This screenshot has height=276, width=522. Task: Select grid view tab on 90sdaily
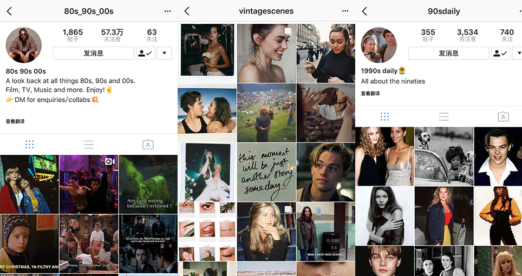(x=384, y=116)
